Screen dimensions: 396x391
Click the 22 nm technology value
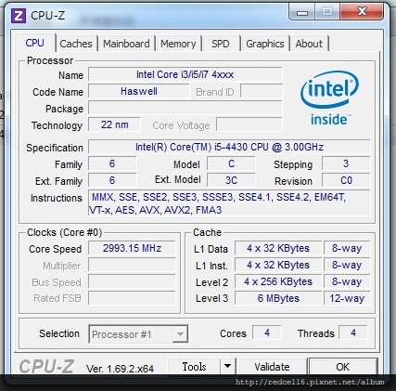click(114, 124)
